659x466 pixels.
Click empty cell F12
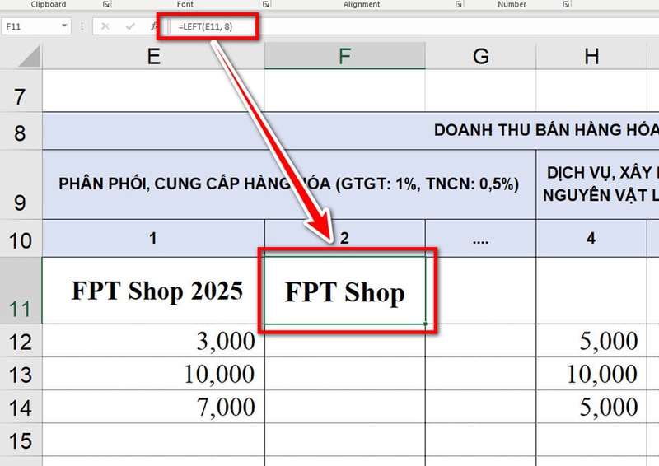click(345, 341)
